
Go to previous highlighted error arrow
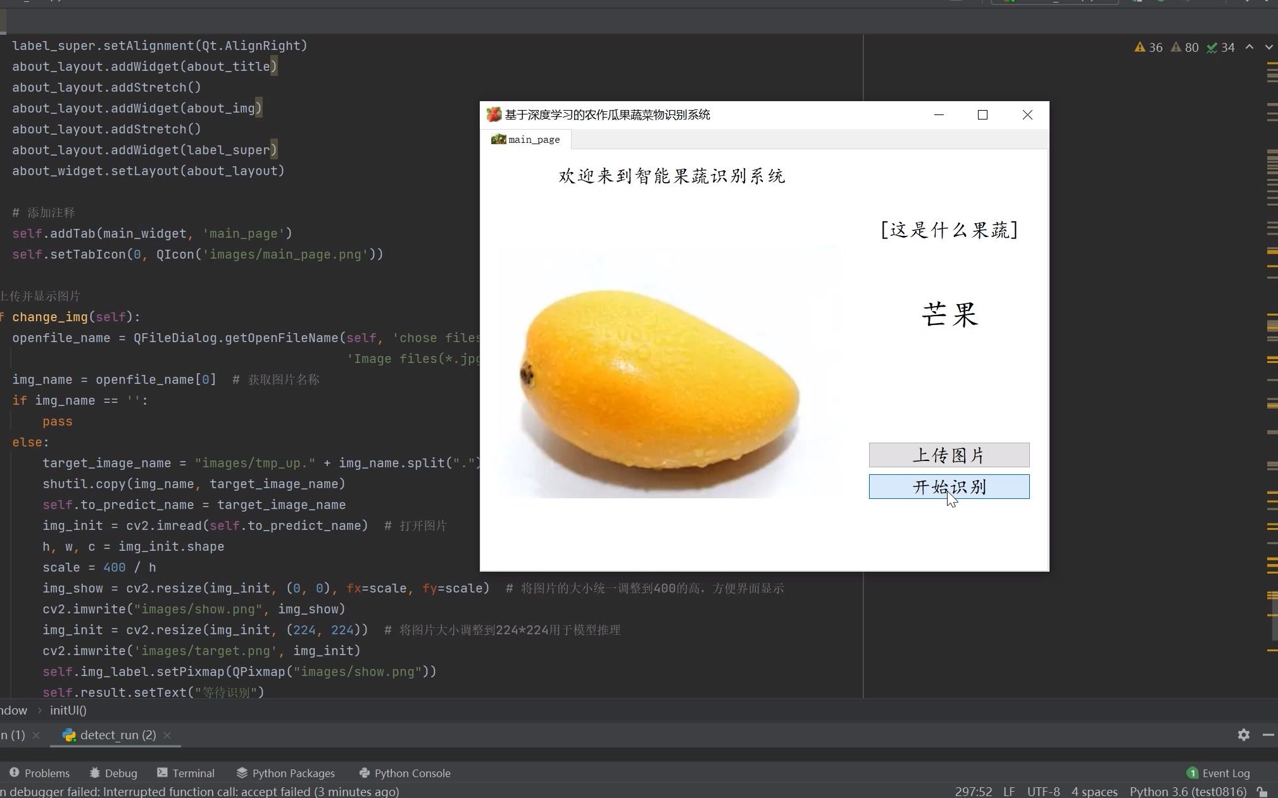click(x=1250, y=47)
